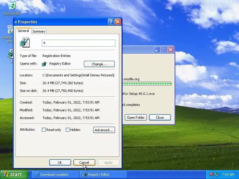Click the download progress bar

(x=147, y=84)
